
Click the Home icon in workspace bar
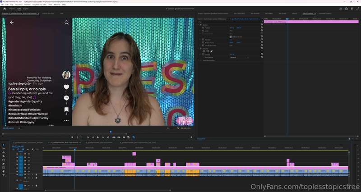click(5, 9)
